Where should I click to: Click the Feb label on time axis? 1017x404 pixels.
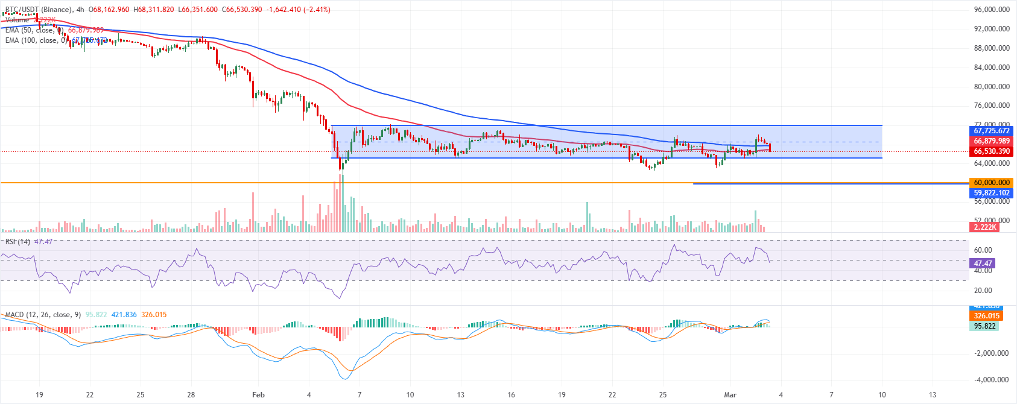258,395
